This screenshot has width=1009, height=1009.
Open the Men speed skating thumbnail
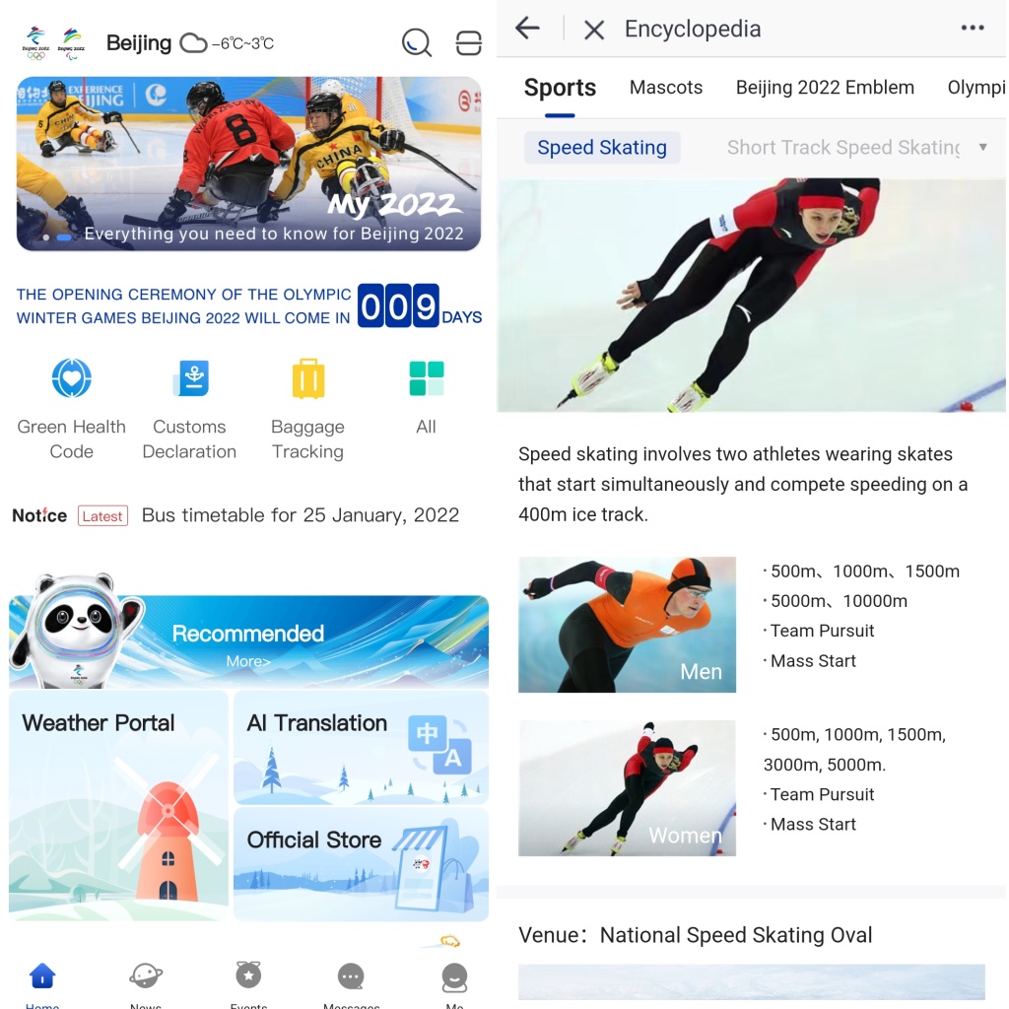[627, 624]
